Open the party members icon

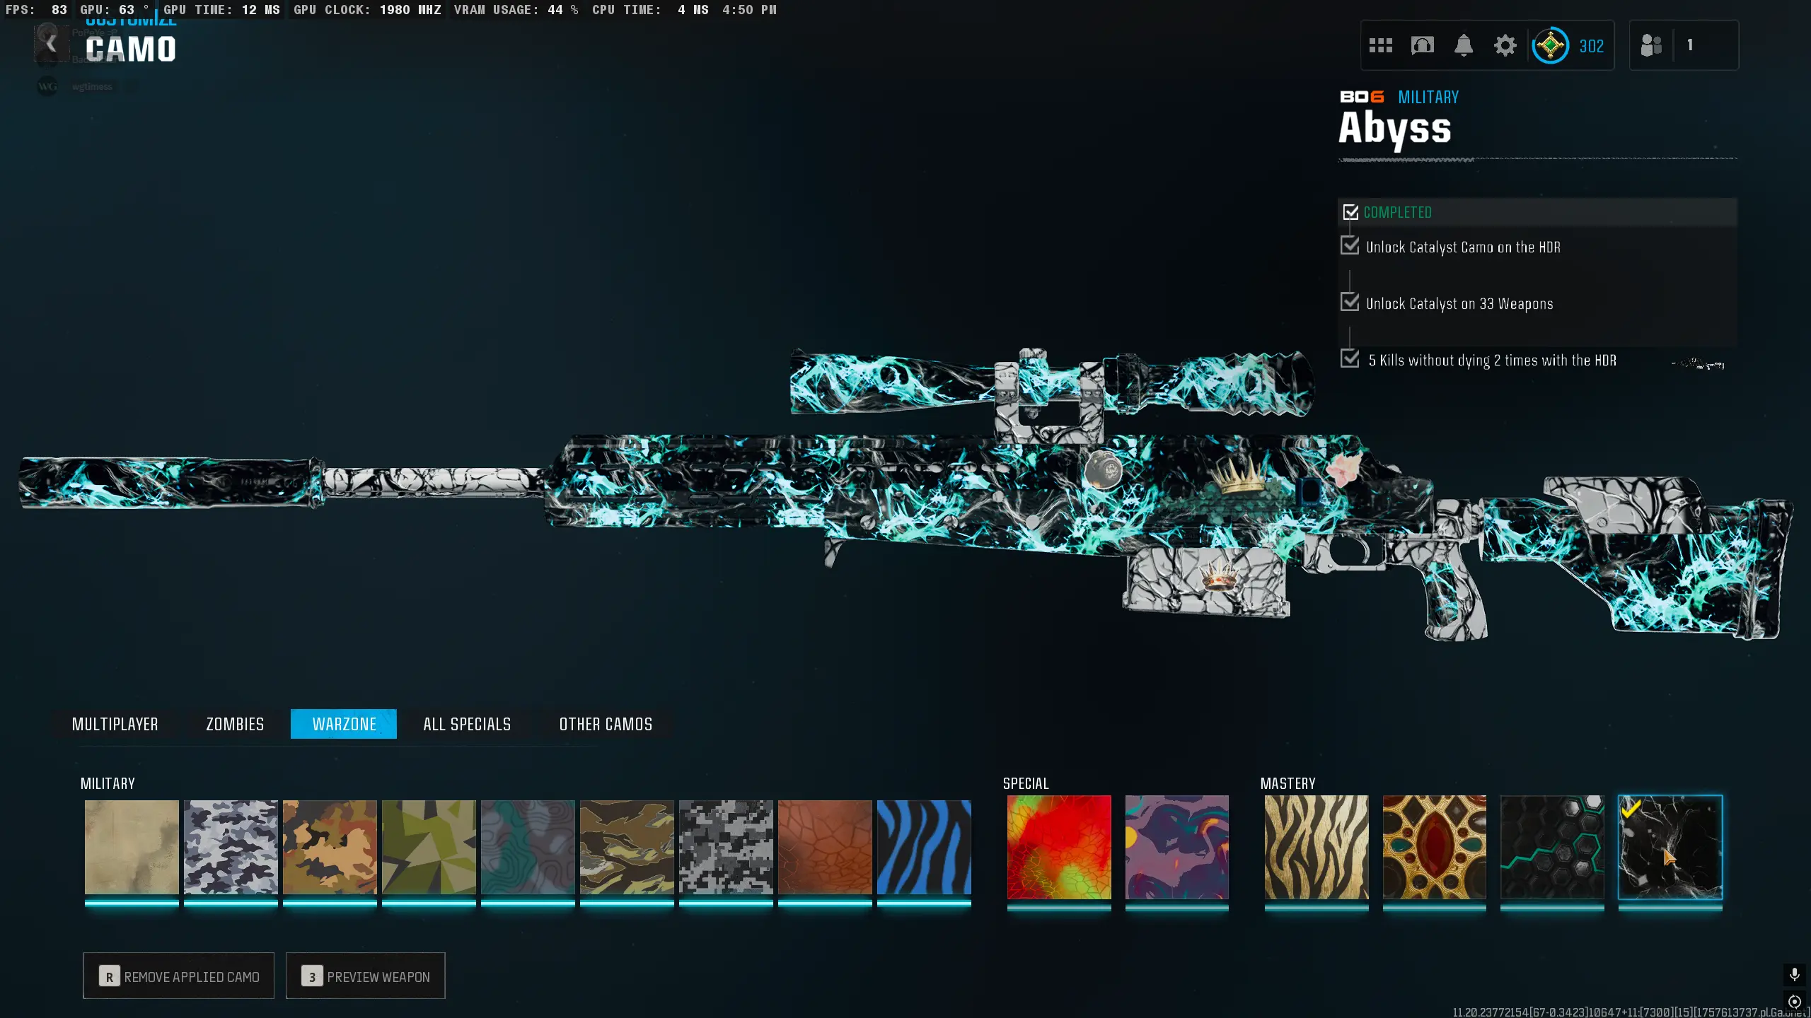tap(1650, 46)
